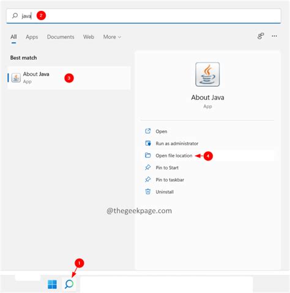Click the trash icon beside Uninstall
The height and width of the screenshot is (293, 290).
[147, 192]
